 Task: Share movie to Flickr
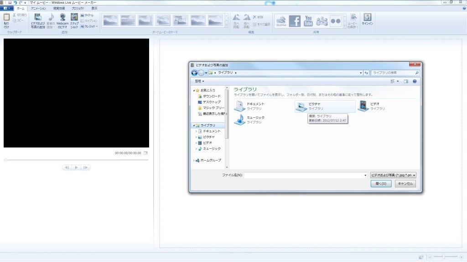tap(336, 21)
